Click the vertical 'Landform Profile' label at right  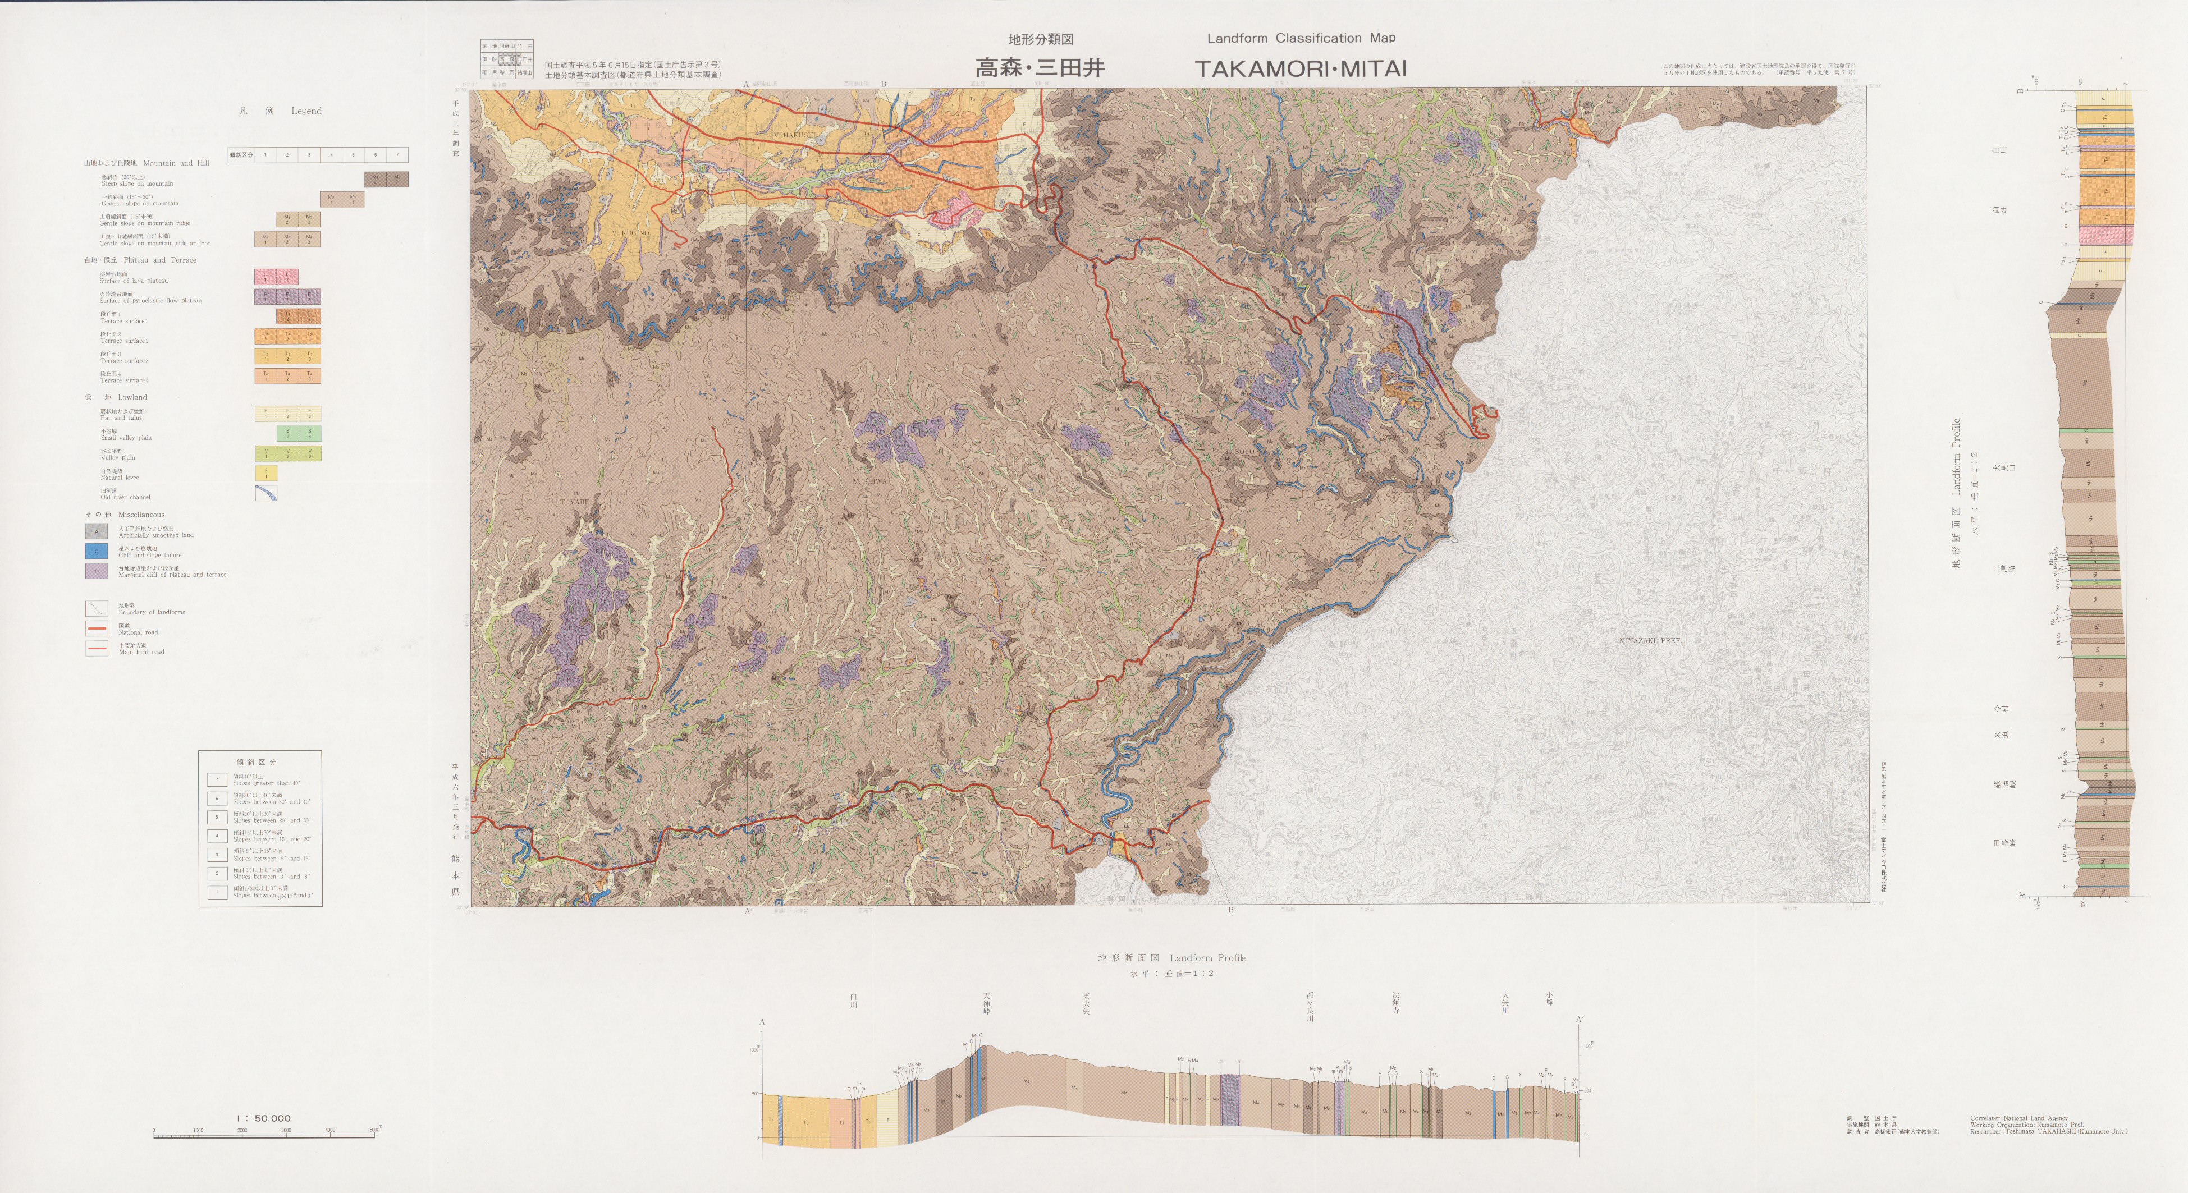tap(1955, 457)
